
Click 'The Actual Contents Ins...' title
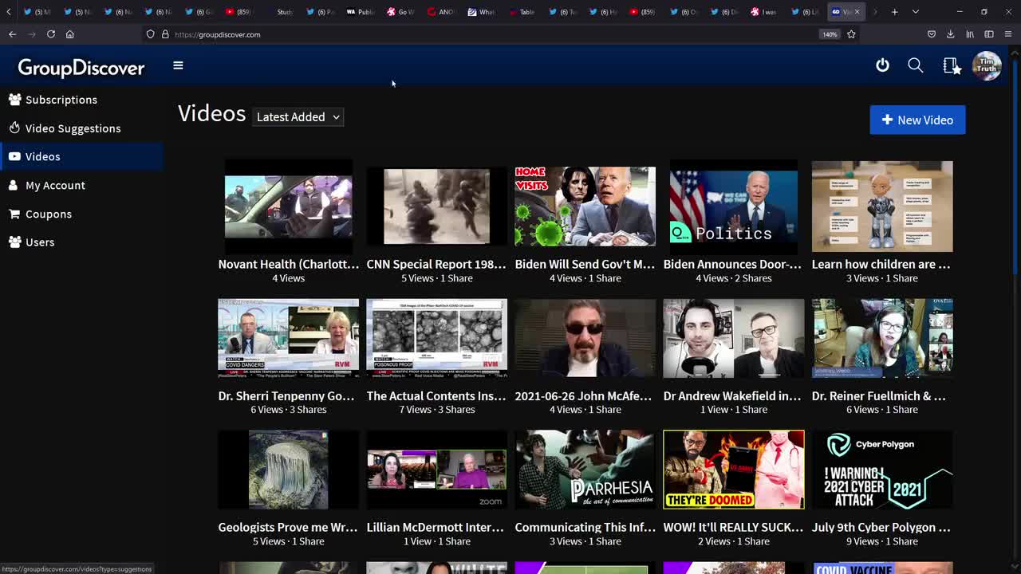coord(436,396)
